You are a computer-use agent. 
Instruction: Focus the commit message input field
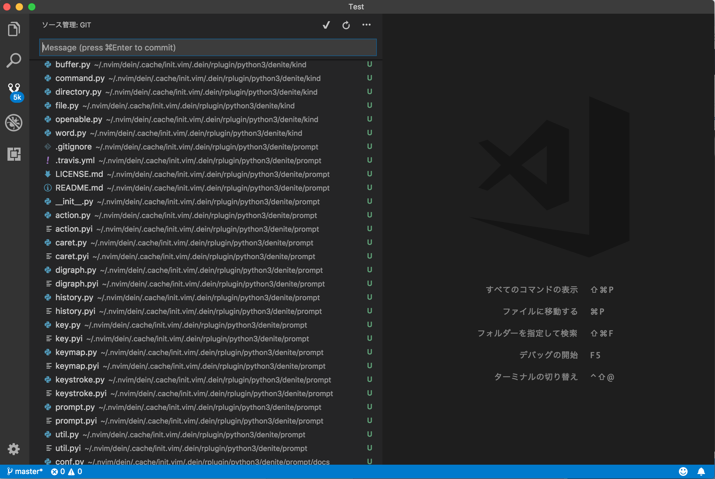(x=208, y=47)
